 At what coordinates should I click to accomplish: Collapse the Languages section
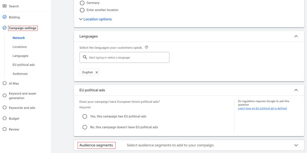[x=296, y=36]
